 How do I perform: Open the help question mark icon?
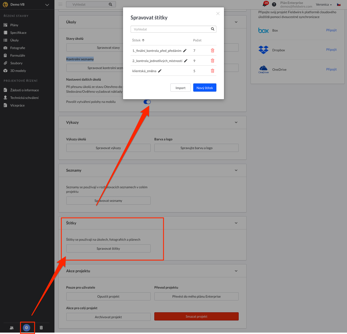point(274,5)
